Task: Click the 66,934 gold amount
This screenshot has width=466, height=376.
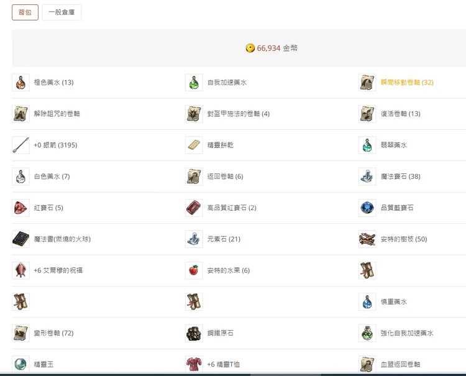Action: (268, 48)
